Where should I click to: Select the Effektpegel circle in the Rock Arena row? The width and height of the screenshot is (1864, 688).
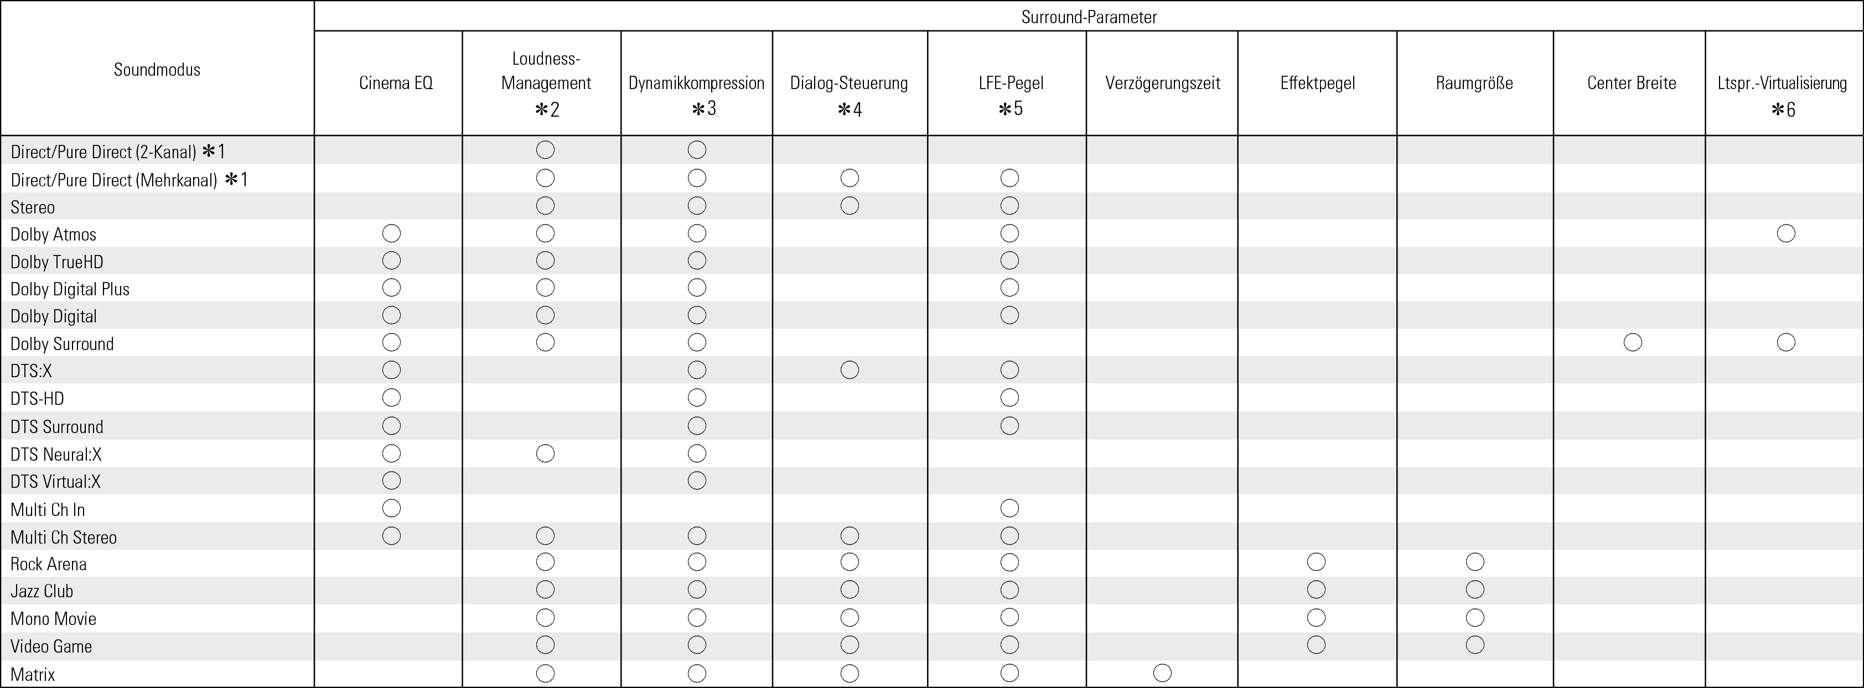(x=1316, y=562)
